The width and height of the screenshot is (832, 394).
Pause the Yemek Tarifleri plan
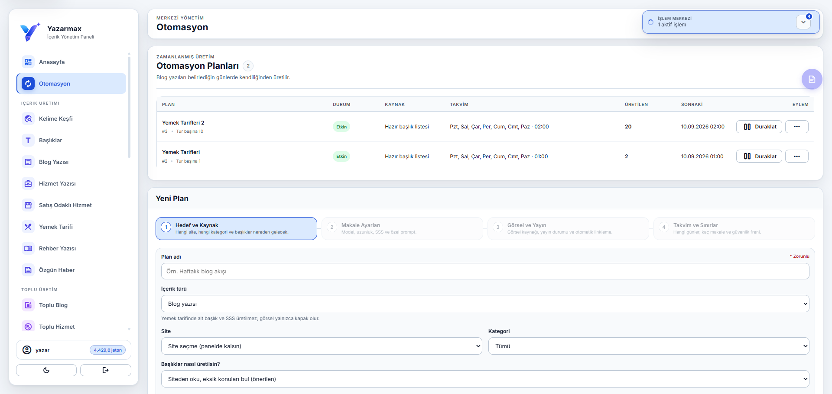pyautogui.click(x=759, y=156)
